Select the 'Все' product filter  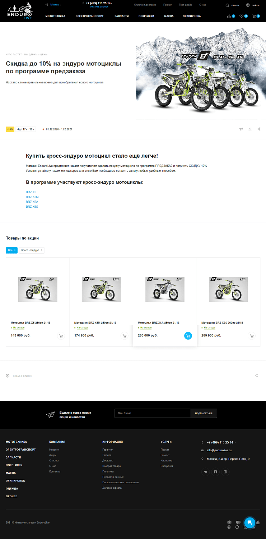(11, 250)
